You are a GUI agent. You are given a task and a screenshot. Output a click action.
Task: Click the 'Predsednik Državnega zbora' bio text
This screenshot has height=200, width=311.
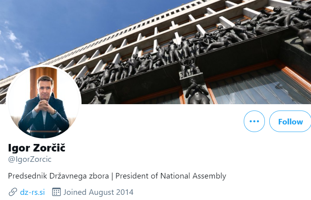(x=58, y=176)
